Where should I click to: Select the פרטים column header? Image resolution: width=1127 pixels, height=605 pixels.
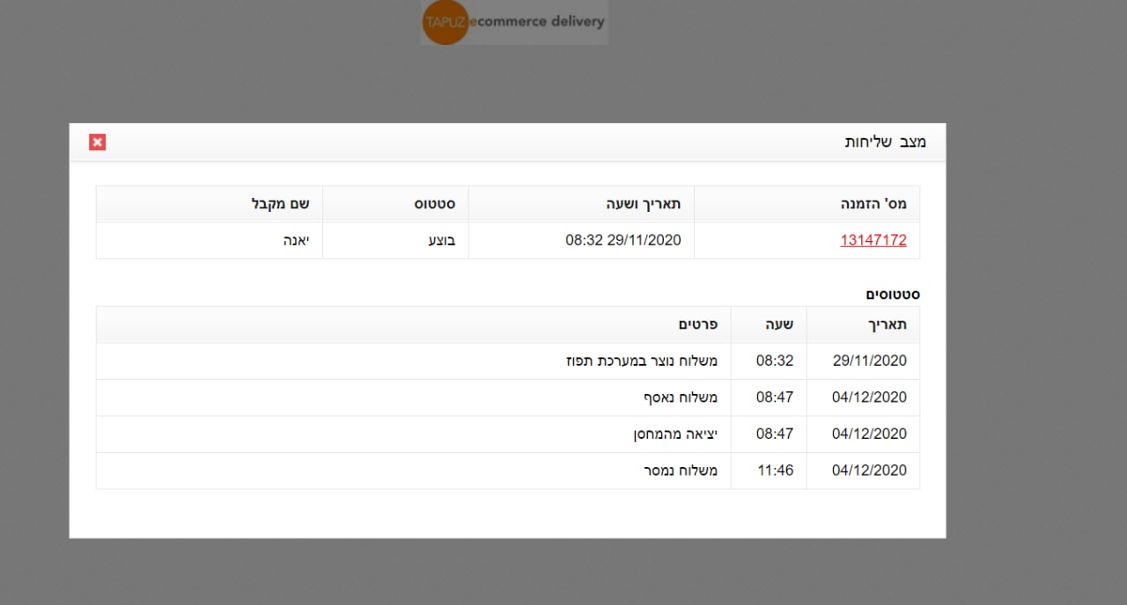[414, 324]
